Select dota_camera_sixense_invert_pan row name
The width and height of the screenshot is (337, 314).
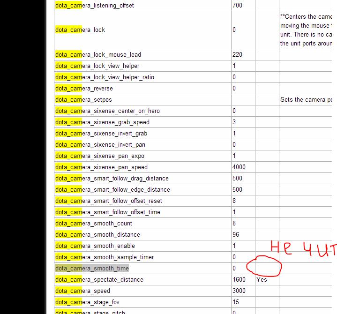[x=100, y=144]
